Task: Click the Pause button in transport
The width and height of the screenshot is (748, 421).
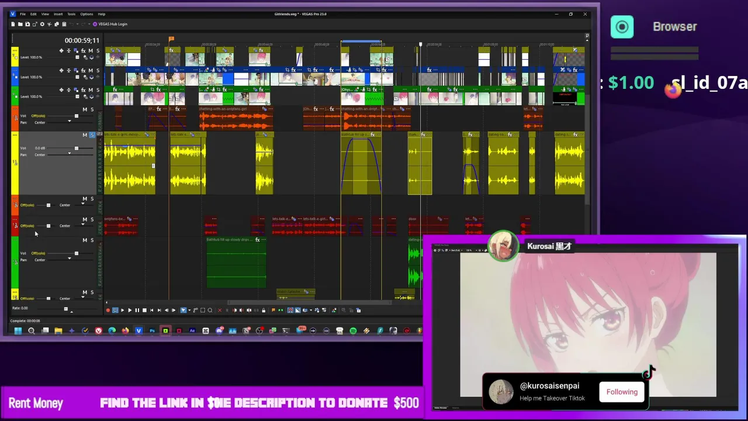Action: pos(137,310)
